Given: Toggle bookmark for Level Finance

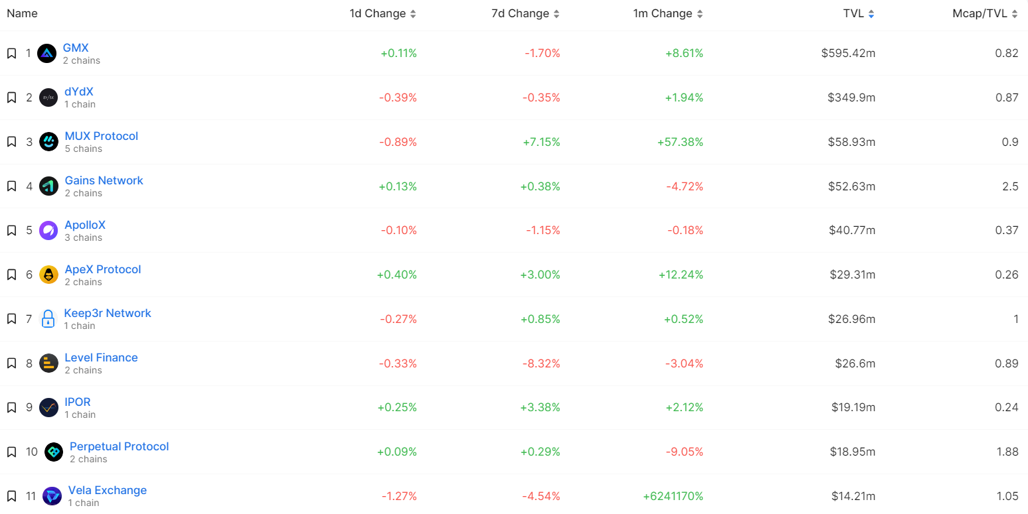Looking at the screenshot, I should click(x=11, y=363).
